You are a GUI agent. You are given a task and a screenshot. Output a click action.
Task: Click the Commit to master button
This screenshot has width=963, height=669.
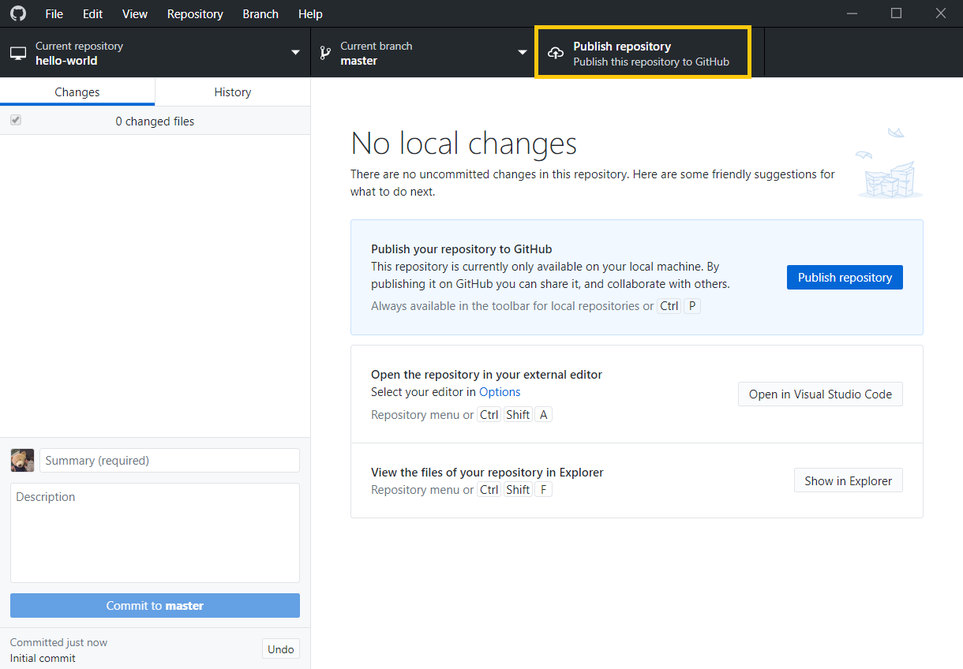pos(155,605)
